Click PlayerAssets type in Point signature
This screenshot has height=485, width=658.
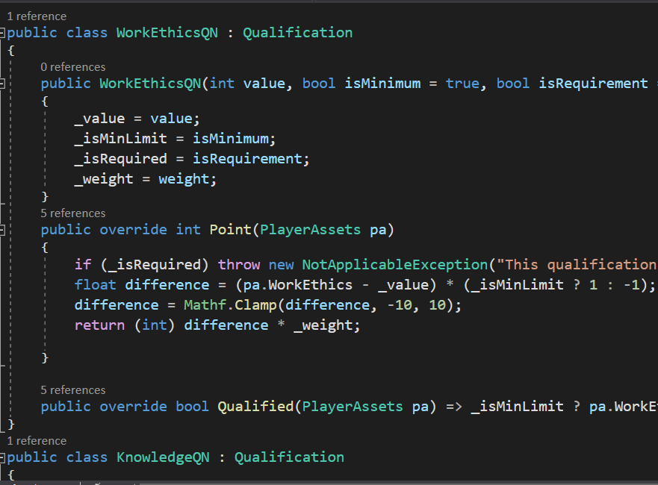pos(310,230)
